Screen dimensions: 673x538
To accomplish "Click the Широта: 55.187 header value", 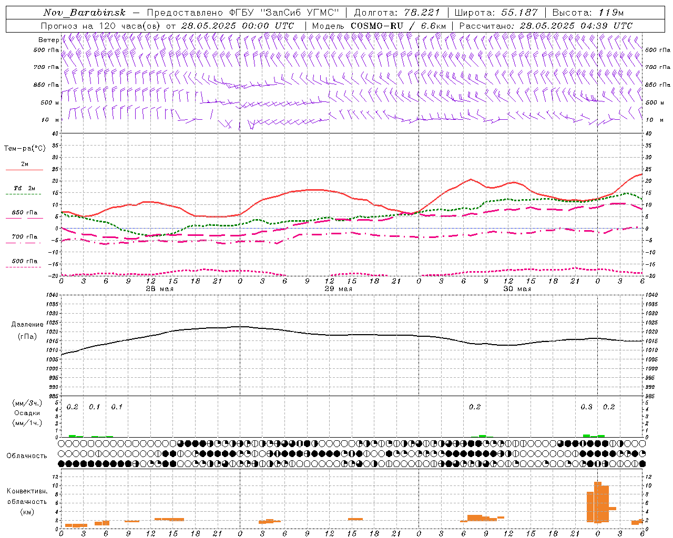I will pyautogui.click(x=496, y=13).
